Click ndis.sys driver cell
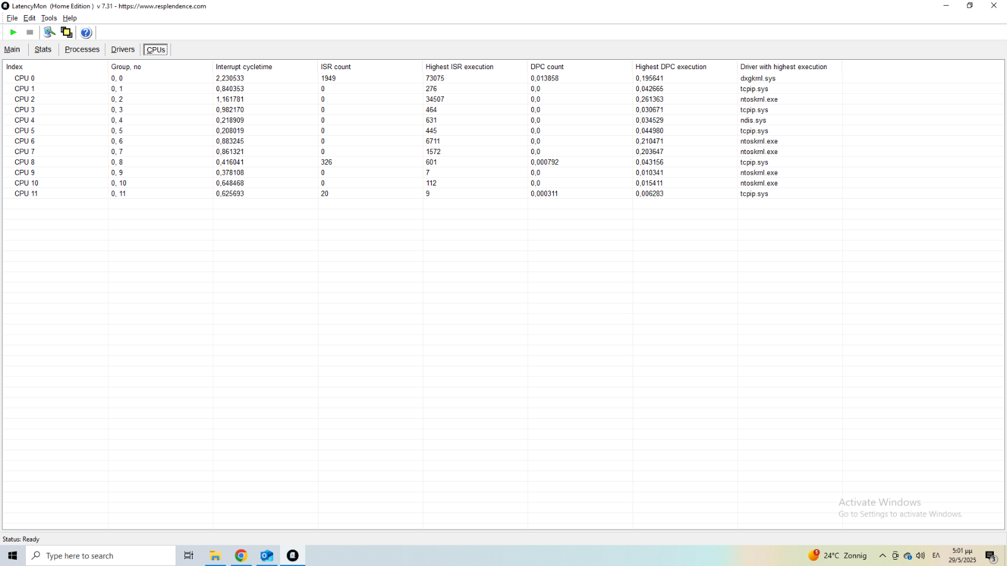This screenshot has width=1007, height=566. pos(753,120)
